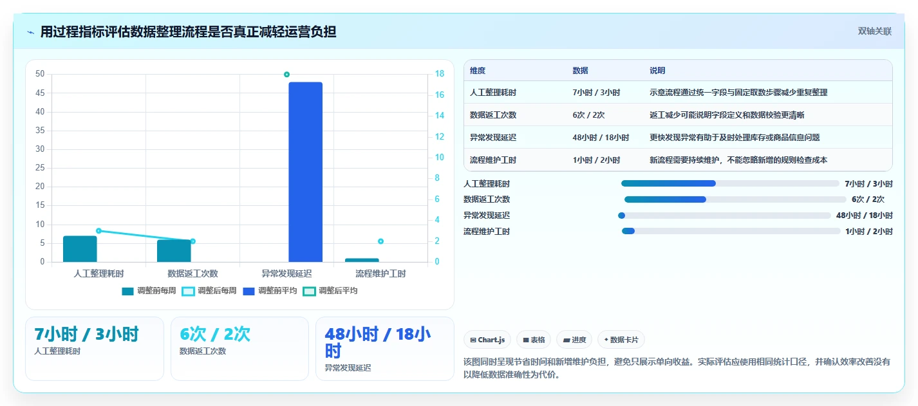
Task: Click description starting 新流程需要持续维护
Action: click(x=738, y=160)
